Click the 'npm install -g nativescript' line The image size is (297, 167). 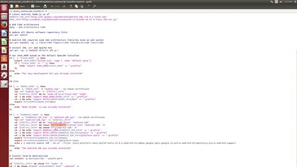coord(36,159)
